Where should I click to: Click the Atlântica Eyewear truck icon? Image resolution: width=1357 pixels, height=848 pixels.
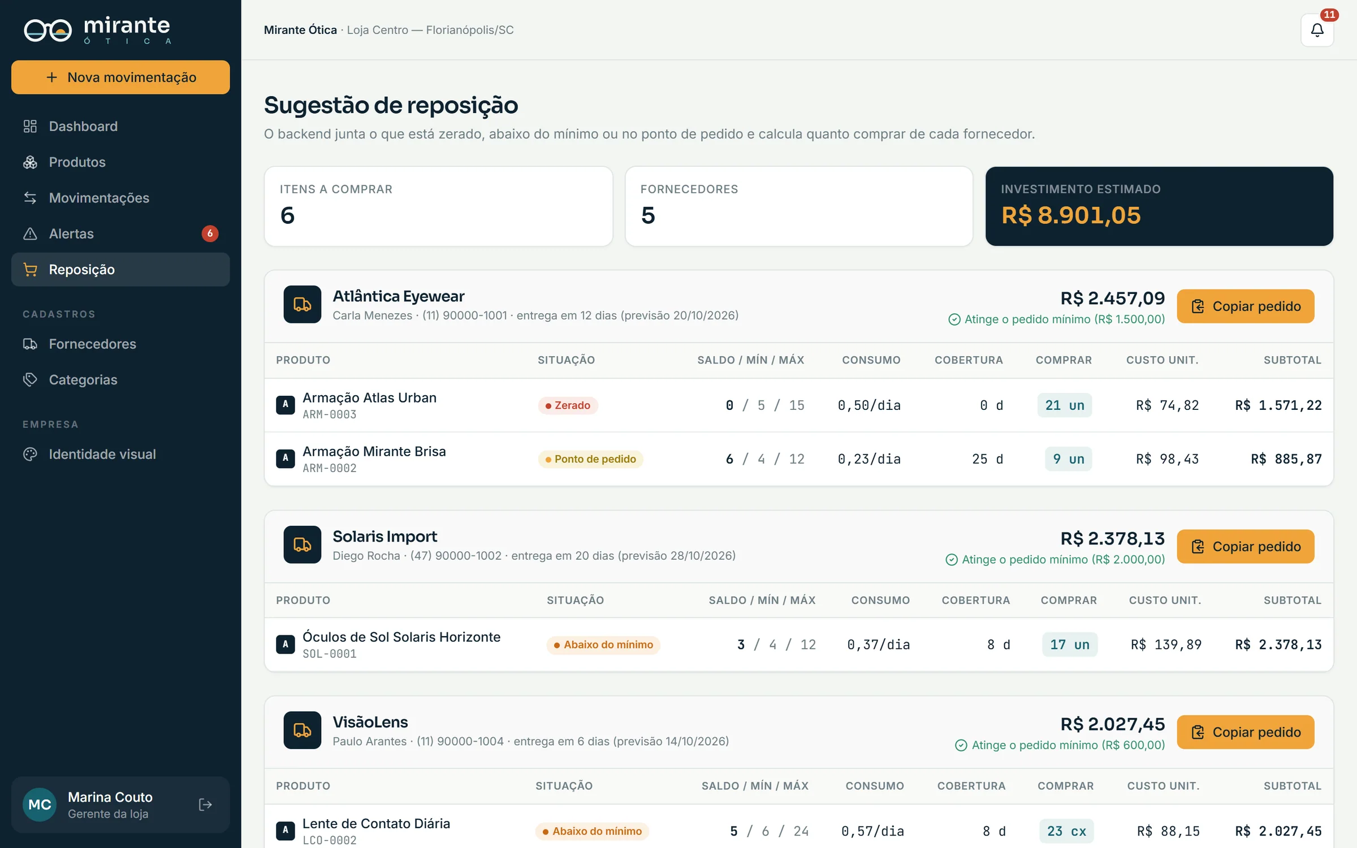pos(302,304)
